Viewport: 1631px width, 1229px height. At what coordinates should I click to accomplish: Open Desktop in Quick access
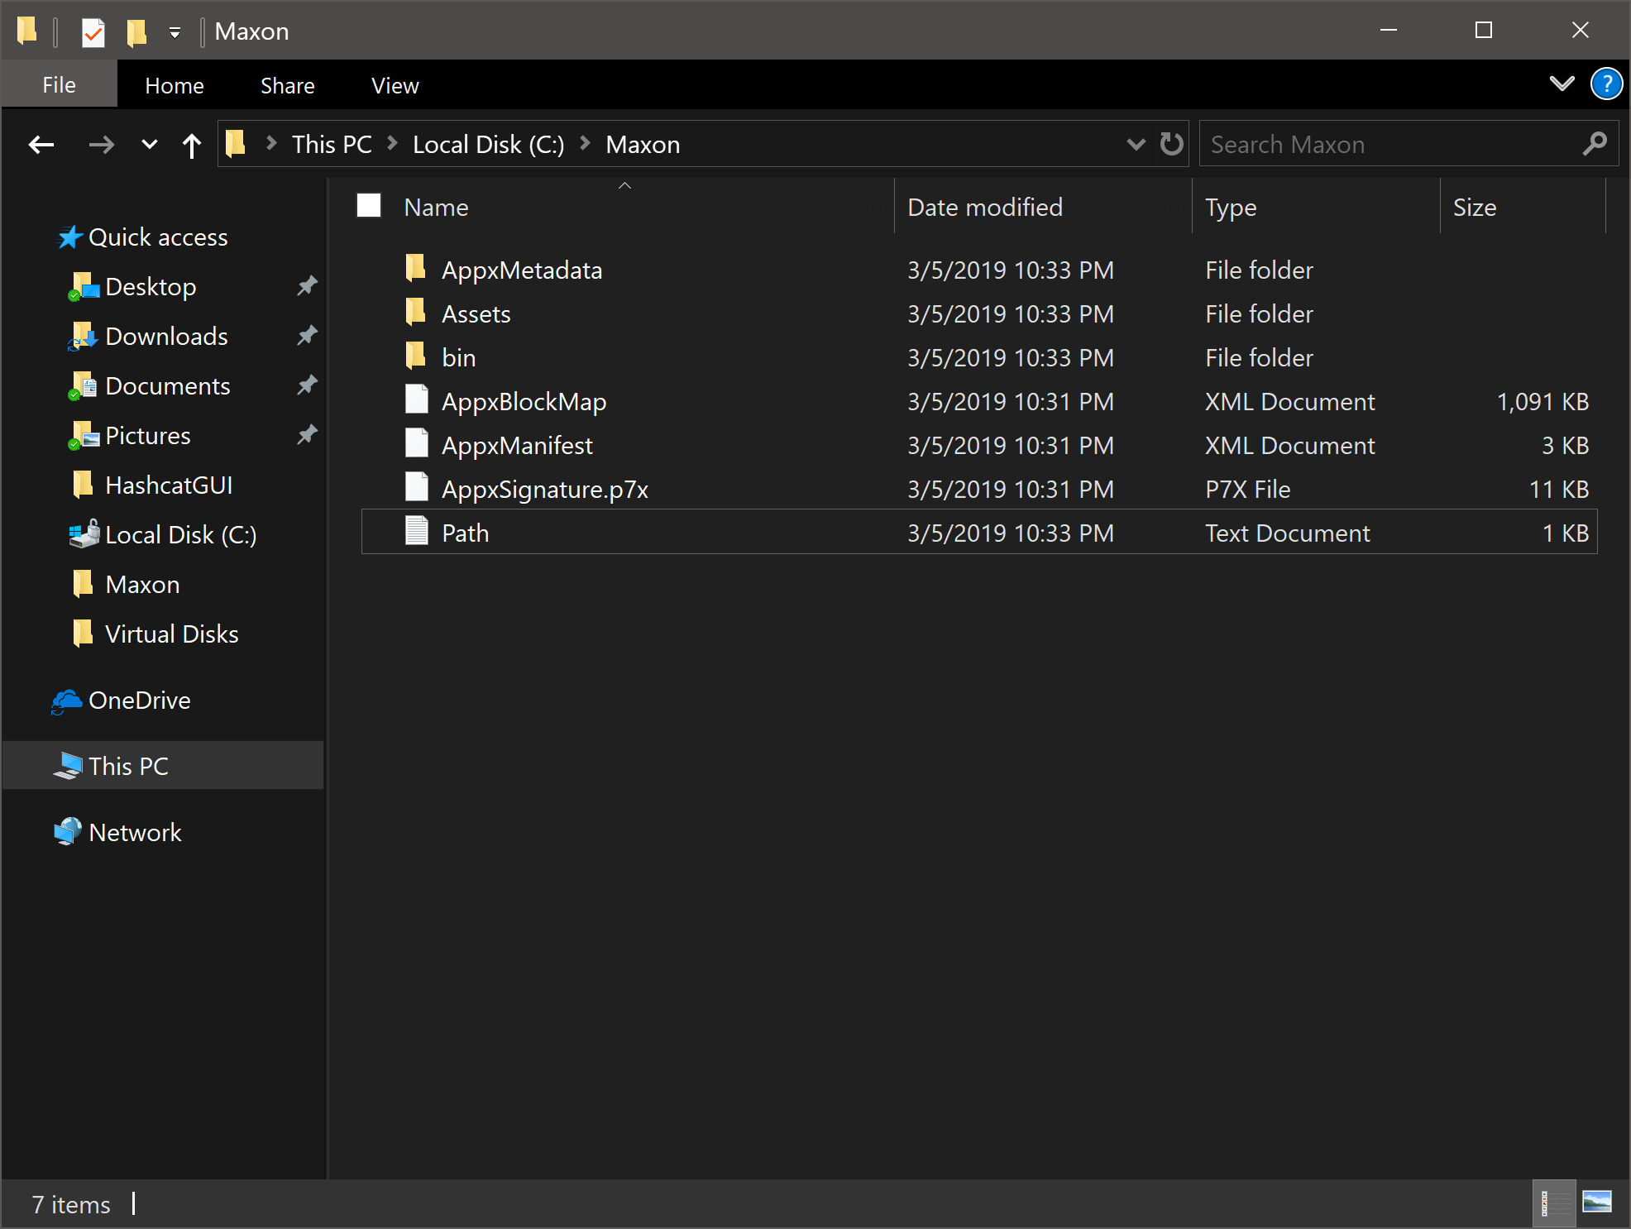point(151,287)
